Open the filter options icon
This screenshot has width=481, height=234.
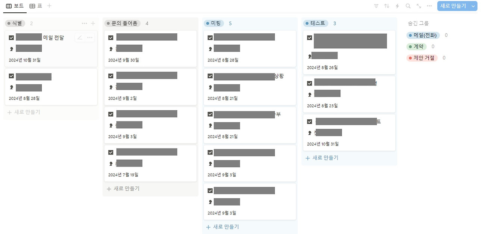(376, 6)
